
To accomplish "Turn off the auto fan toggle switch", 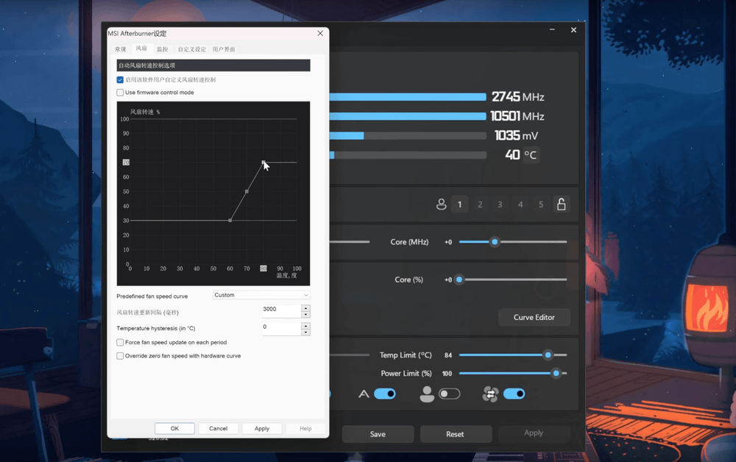I will [385, 394].
